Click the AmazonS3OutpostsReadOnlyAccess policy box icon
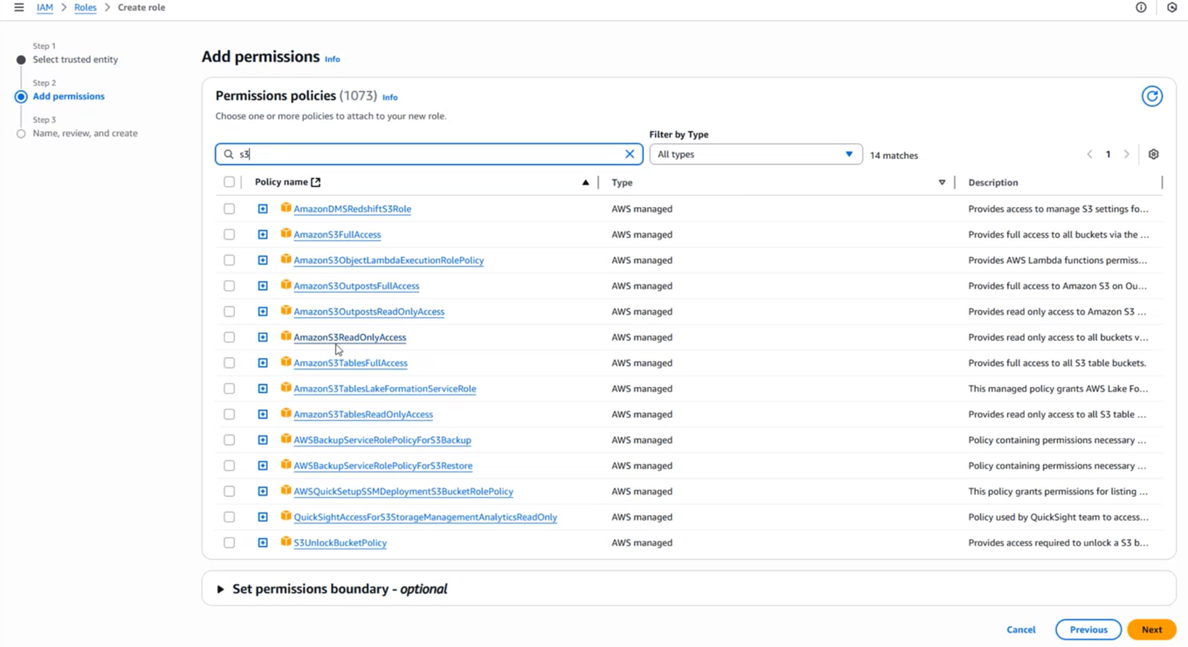The height and width of the screenshot is (647, 1188). tap(286, 311)
